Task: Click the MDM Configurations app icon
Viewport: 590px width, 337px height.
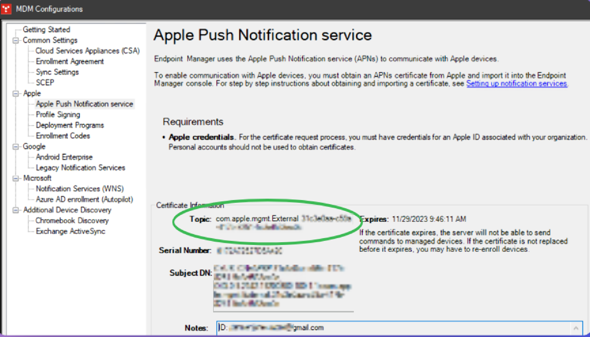Action: click(7, 9)
